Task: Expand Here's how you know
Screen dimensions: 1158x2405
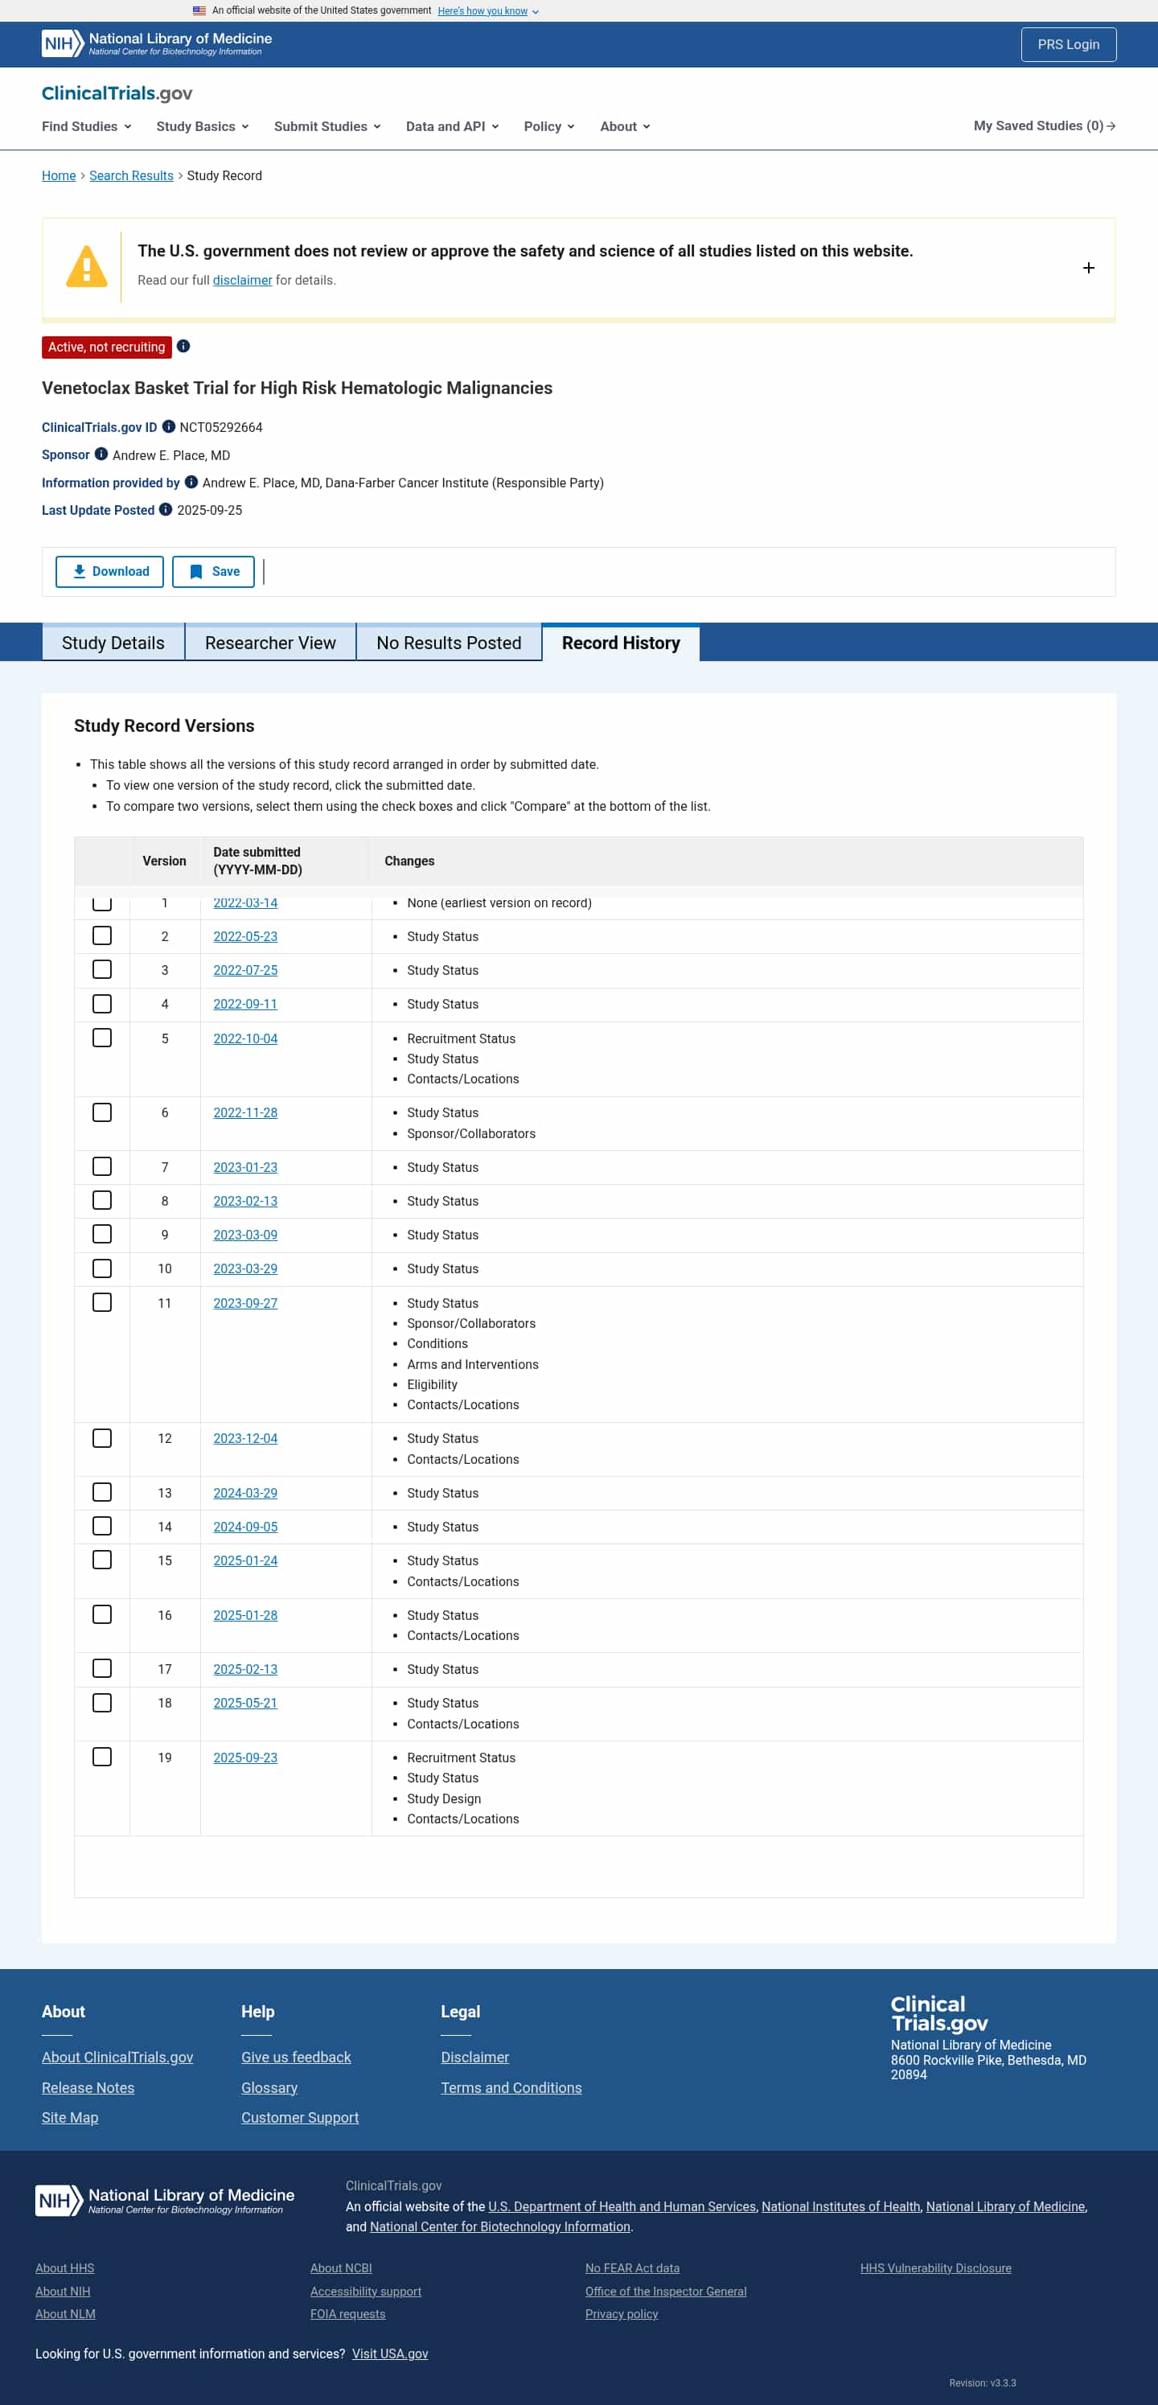Action: [488, 11]
